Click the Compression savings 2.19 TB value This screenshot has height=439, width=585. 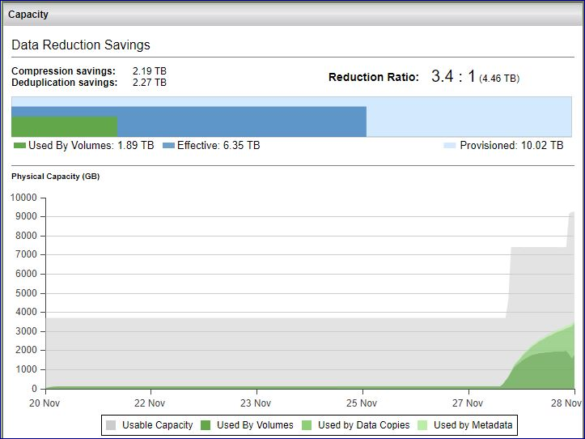[149, 71]
